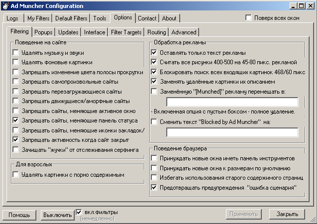Check 'Принуждать новые окна иметь панель инструментов'

[154, 158]
